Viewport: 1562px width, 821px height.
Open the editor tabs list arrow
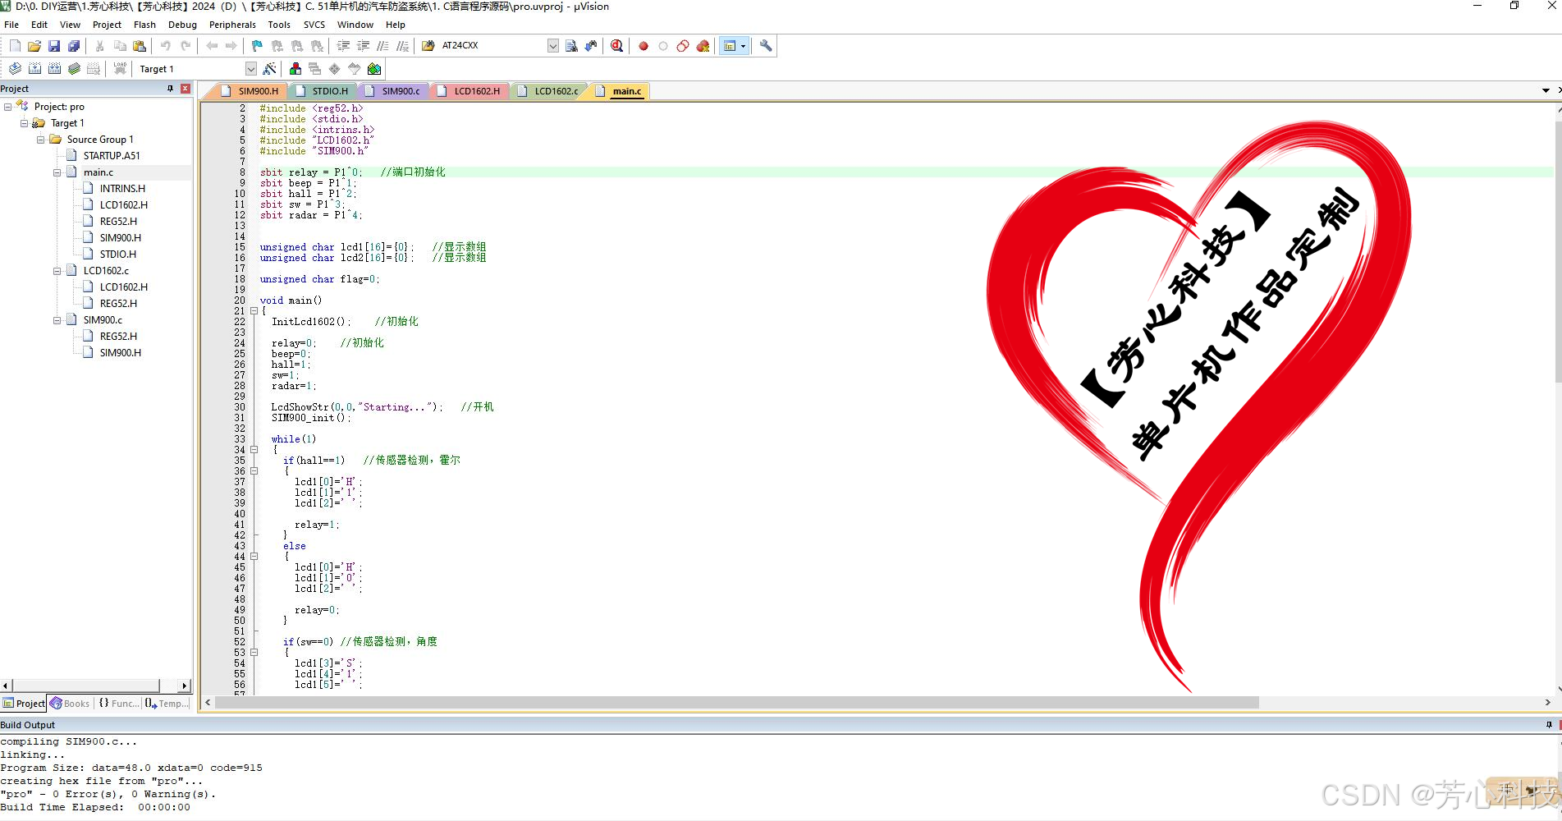pyautogui.click(x=1546, y=90)
